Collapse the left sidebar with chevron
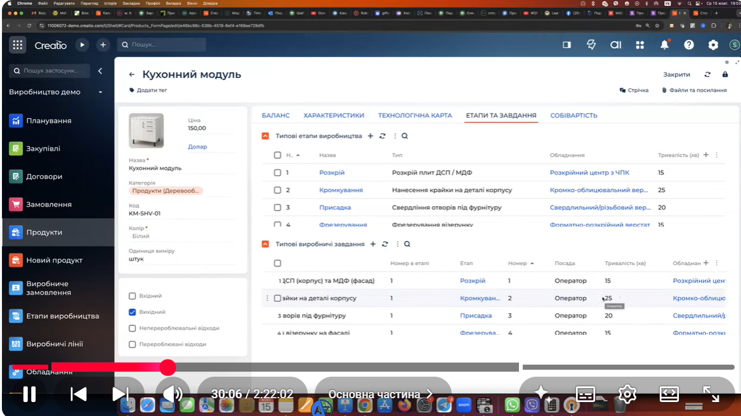 [100, 71]
